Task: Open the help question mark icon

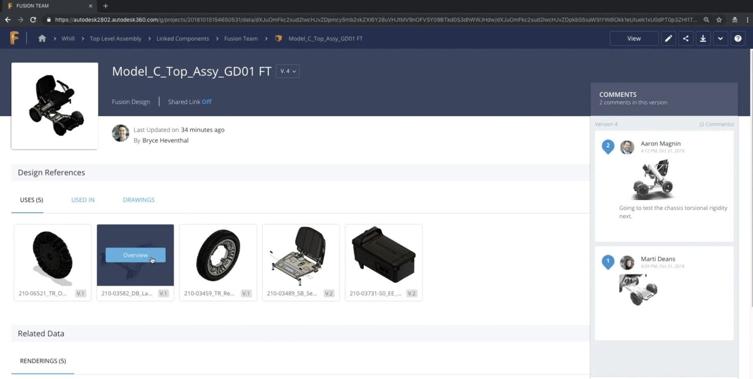Action: click(738, 38)
